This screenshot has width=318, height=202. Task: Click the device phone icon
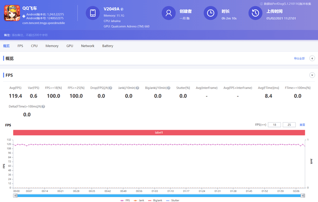pyautogui.click(x=93, y=13)
